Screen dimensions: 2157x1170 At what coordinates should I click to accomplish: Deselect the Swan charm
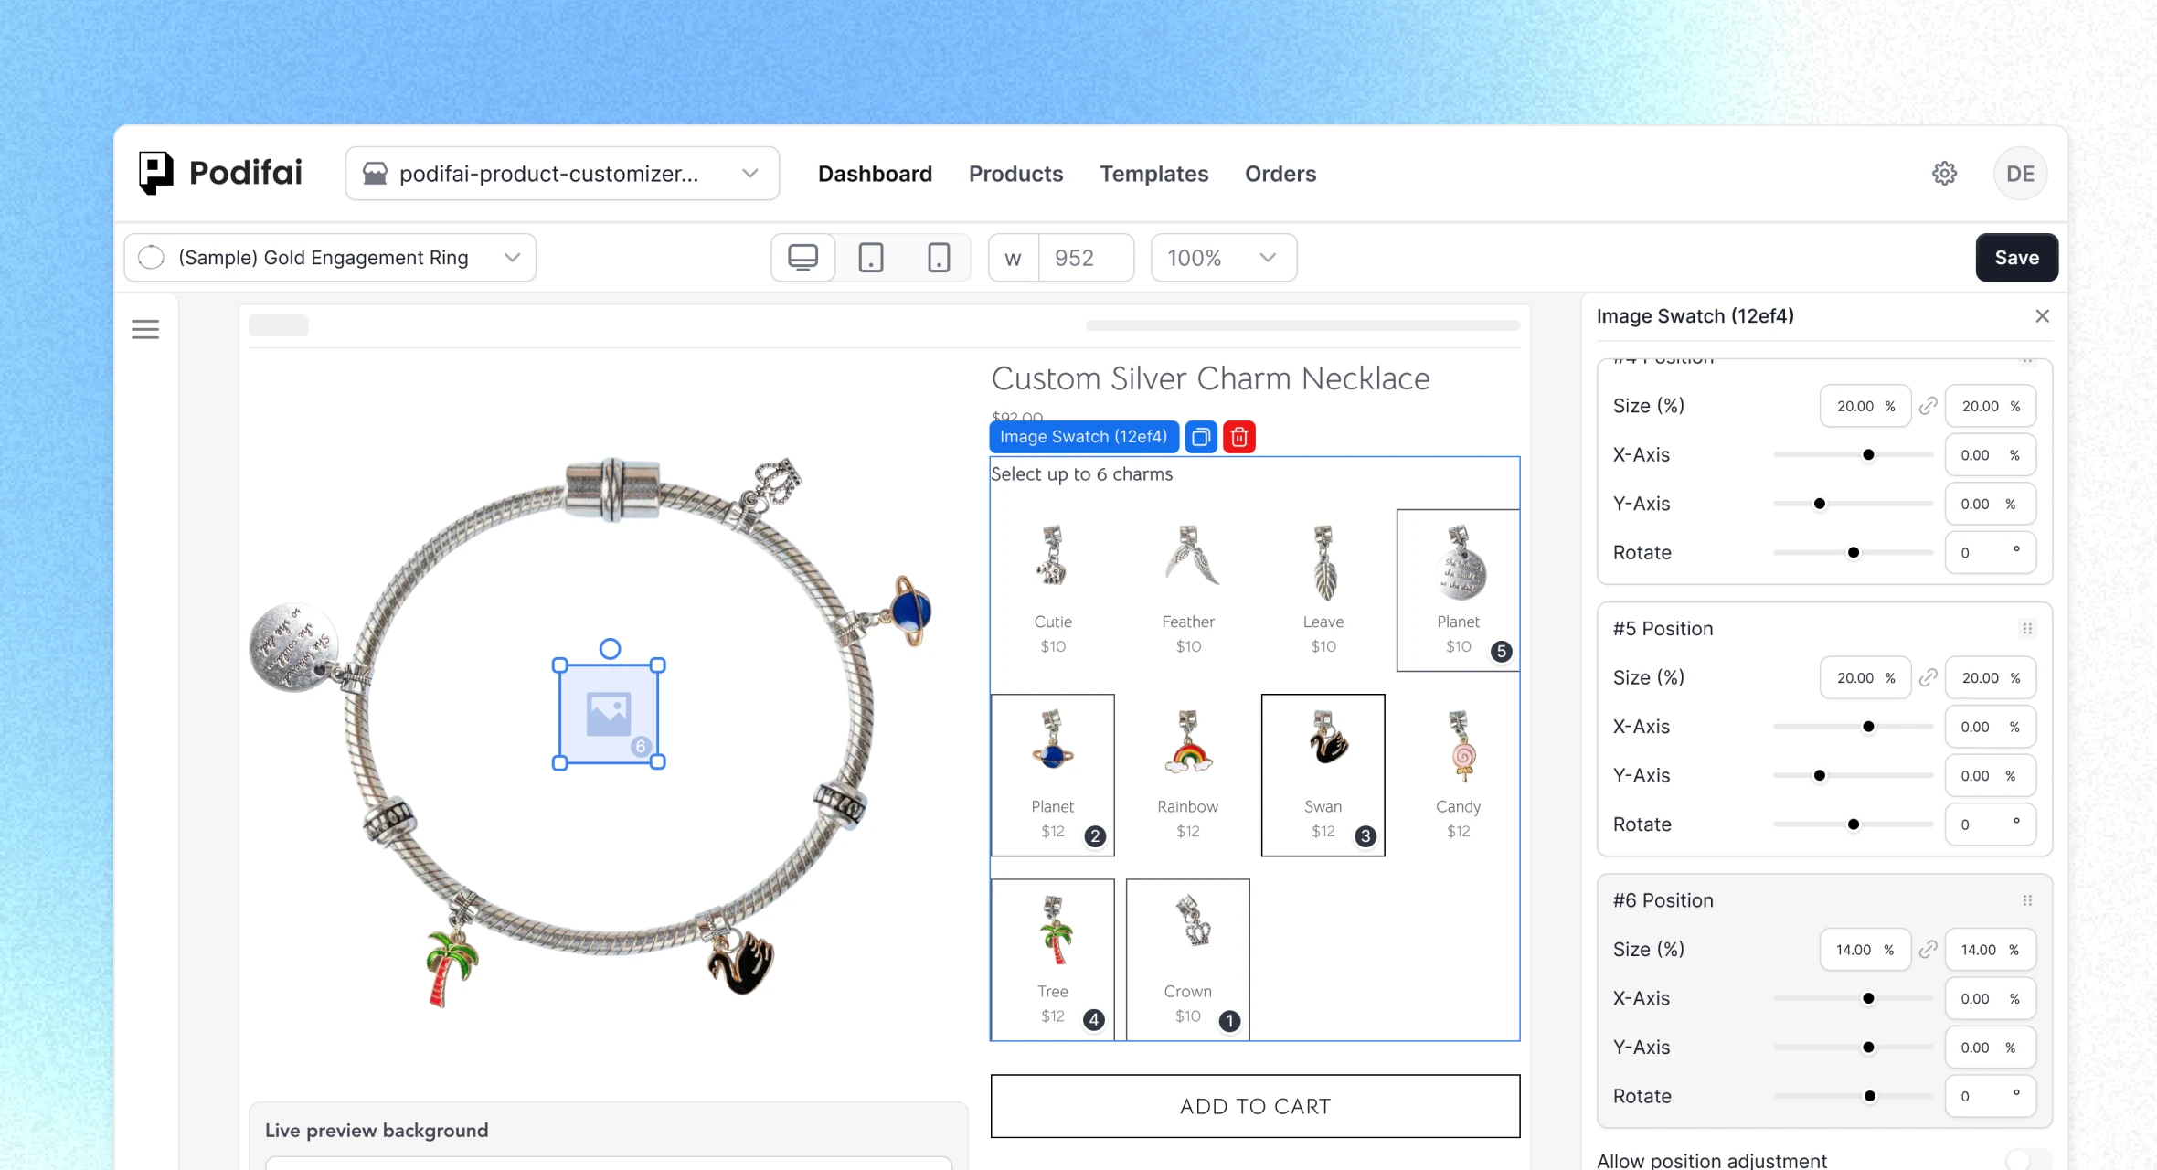pos(1323,774)
